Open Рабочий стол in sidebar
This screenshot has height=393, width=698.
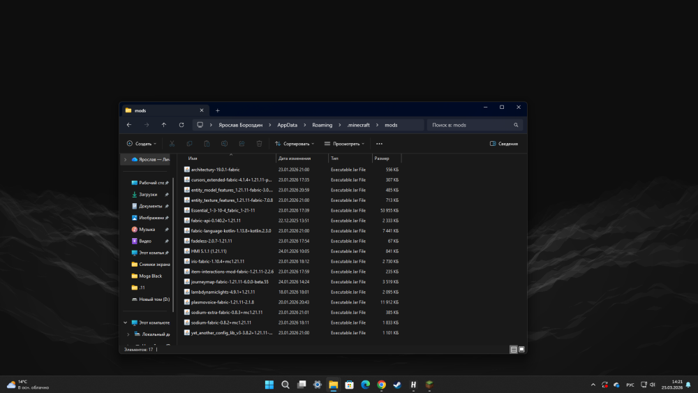(149, 183)
